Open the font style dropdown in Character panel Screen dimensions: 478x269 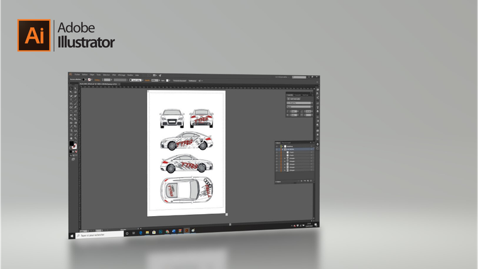[x=312, y=106]
